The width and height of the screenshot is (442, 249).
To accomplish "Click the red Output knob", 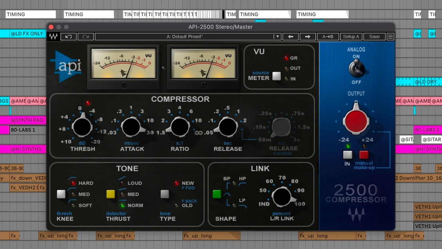I will [x=356, y=121].
